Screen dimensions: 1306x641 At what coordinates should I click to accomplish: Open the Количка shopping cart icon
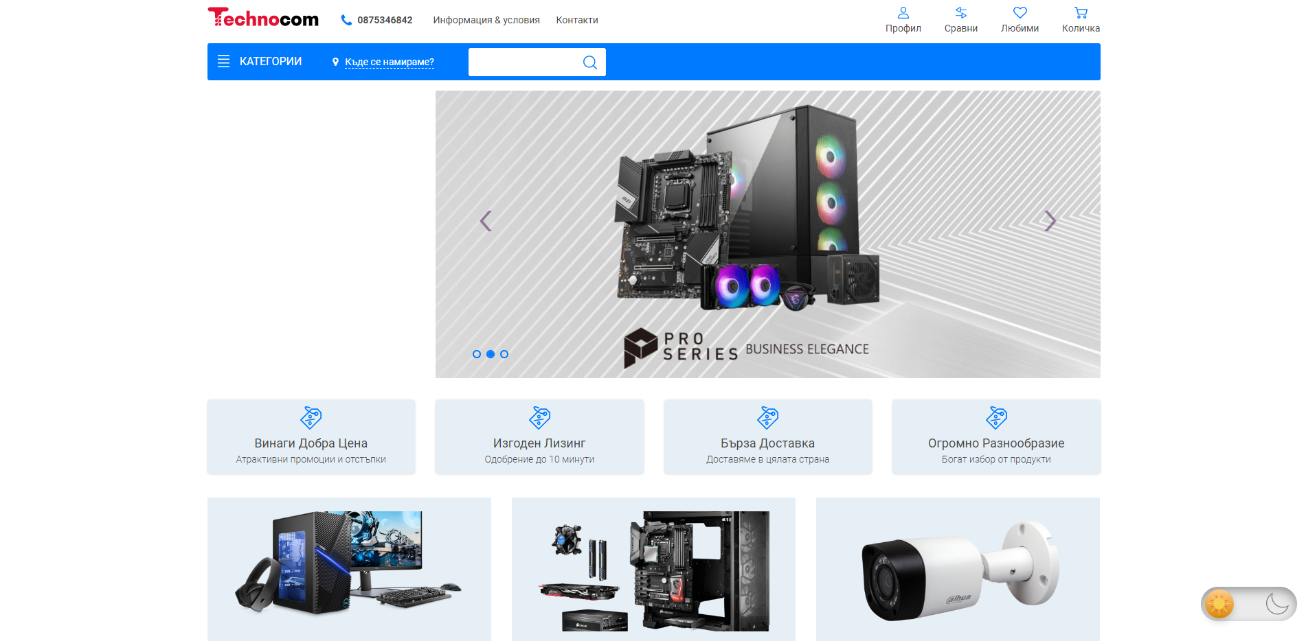tap(1081, 13)
